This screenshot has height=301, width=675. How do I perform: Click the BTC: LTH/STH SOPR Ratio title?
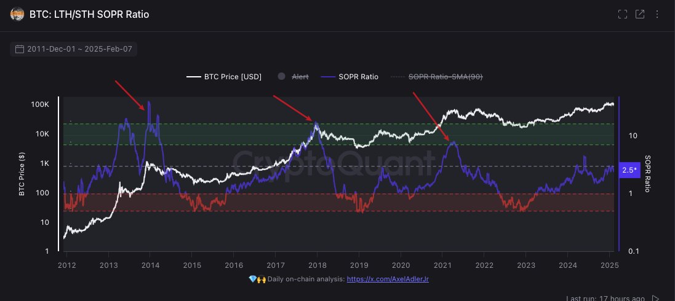pyautogui.click(x=89, y=14)
